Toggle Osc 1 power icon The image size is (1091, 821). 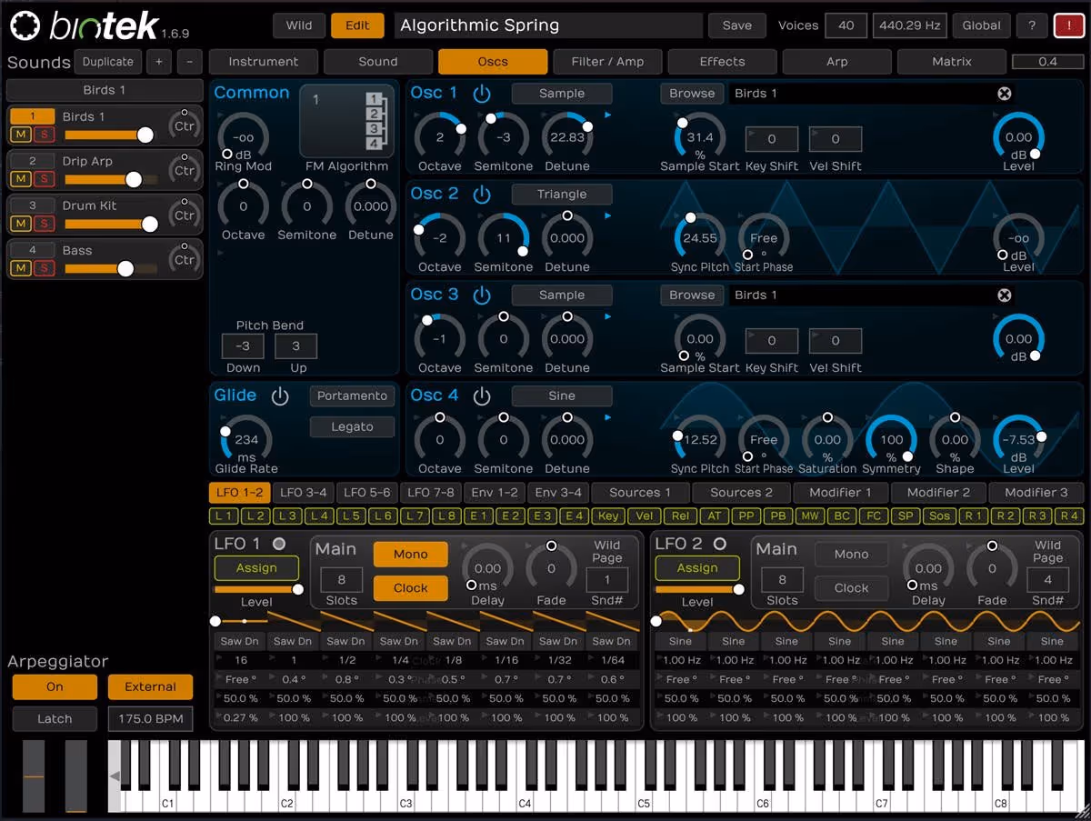pyautogui.click(x=482, y=94)
